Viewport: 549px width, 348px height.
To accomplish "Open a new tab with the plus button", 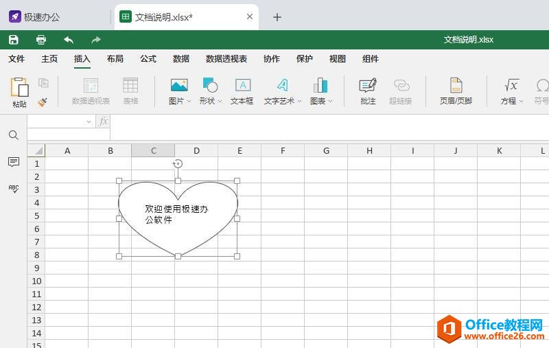I will (277, 16).
